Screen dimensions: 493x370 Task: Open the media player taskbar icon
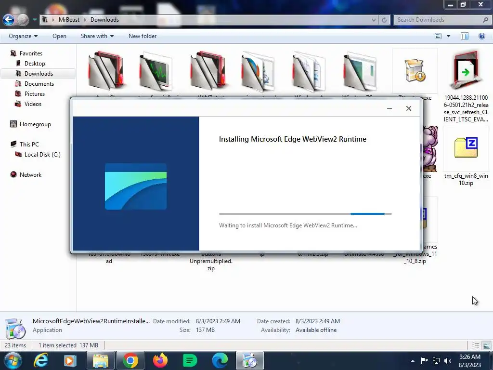click(x=70, y=360)
